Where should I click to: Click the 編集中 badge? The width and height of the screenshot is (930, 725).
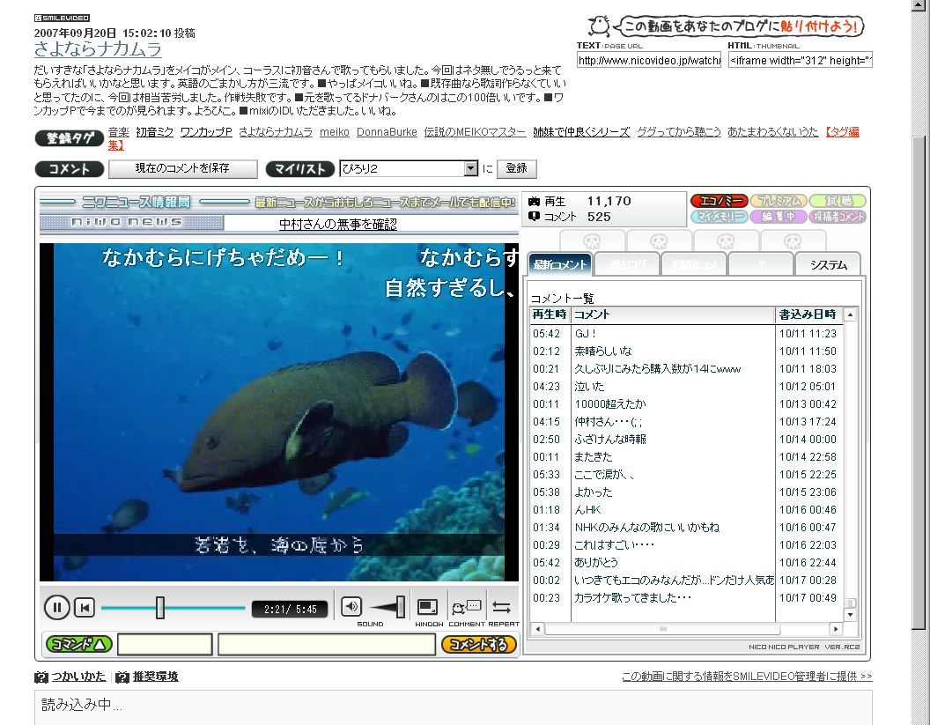click(779, 217)
